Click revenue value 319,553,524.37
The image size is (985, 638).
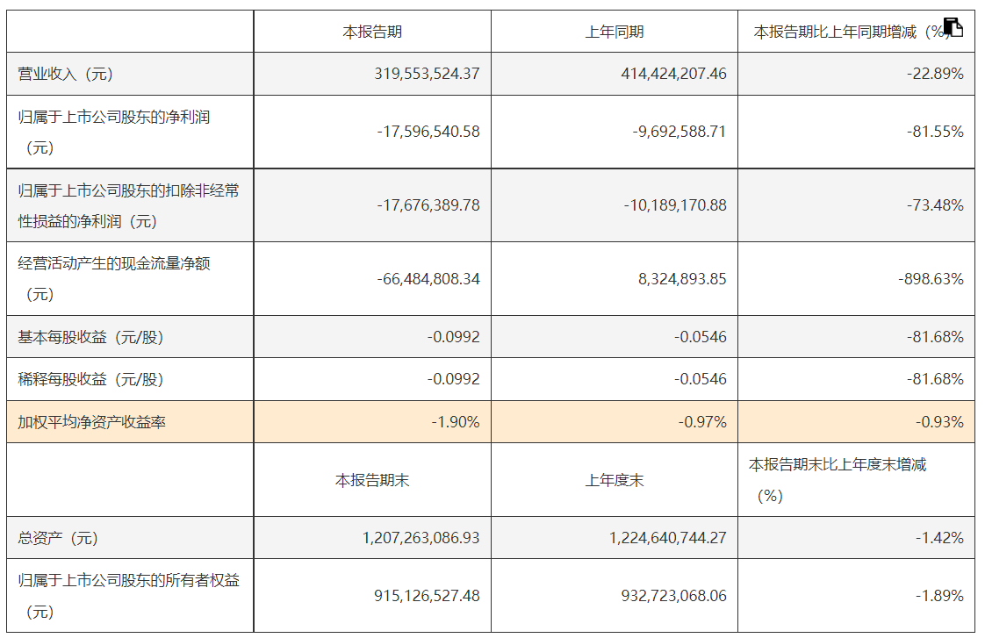pyautogui.click(x=428, y=74)
